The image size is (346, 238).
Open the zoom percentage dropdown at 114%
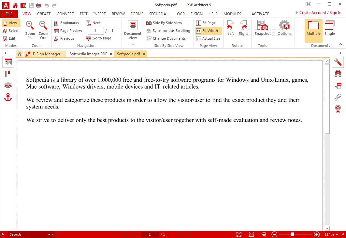337,234
